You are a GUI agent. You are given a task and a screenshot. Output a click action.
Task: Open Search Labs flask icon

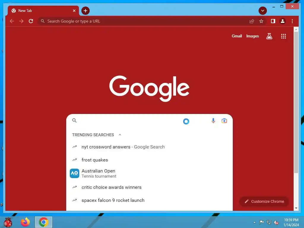[x=269, y=36]
